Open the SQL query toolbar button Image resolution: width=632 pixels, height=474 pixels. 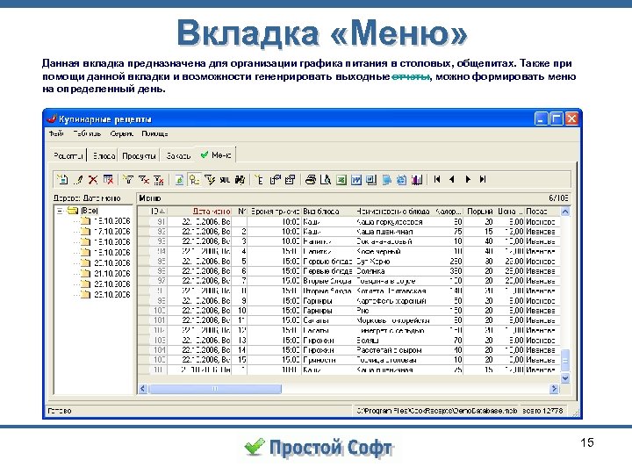tap(225, 179)
